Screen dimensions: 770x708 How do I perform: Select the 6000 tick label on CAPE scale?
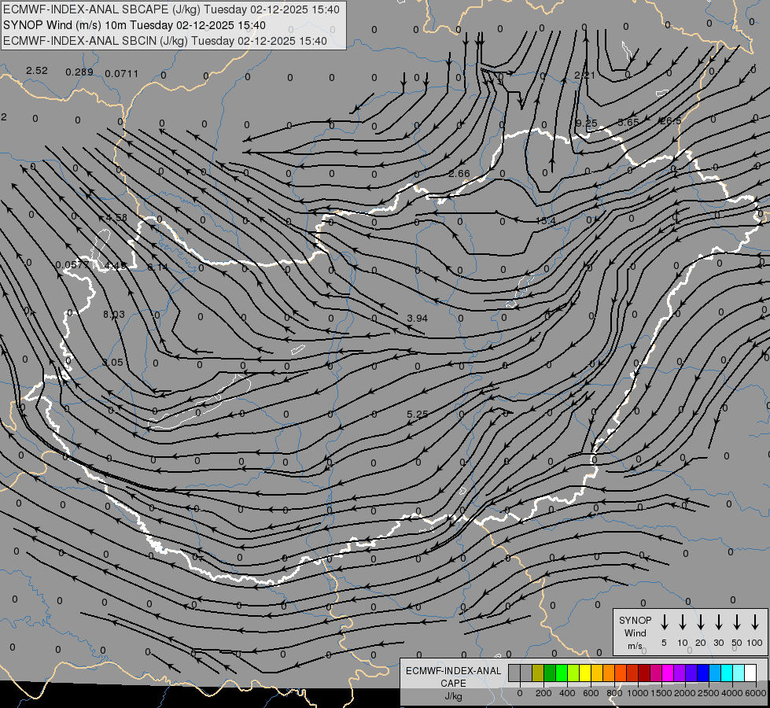click(756, 693)
